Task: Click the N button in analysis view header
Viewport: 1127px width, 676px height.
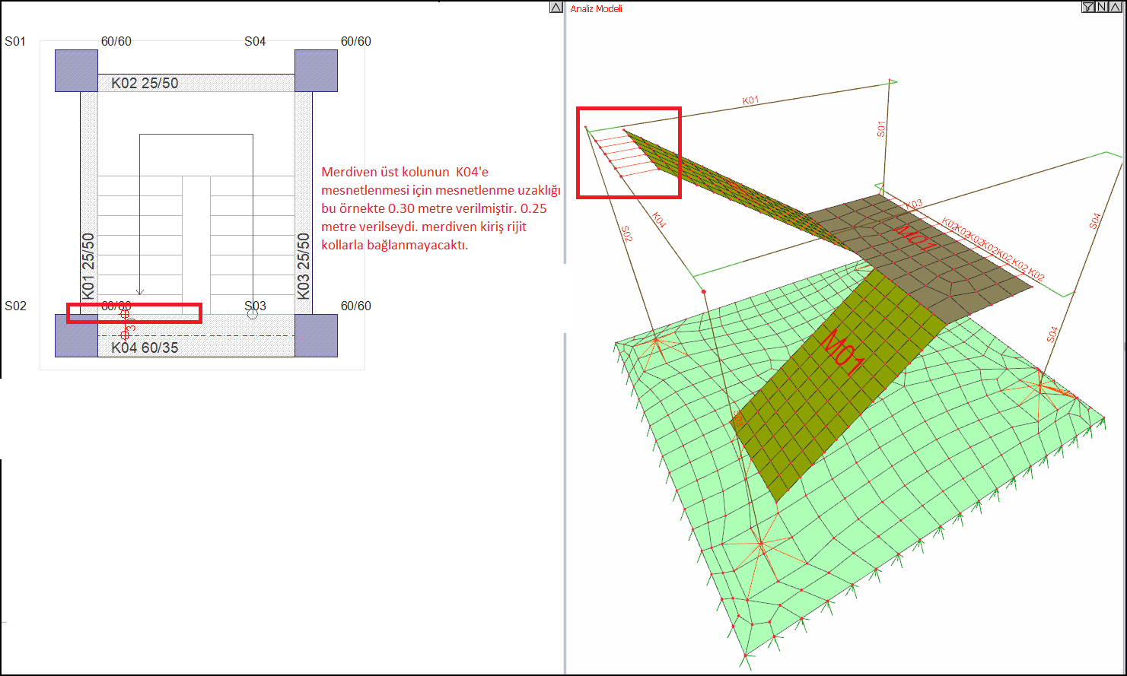Action: (x=1101, y=8)
